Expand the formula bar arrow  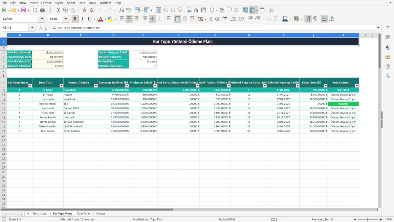point(378,28)
